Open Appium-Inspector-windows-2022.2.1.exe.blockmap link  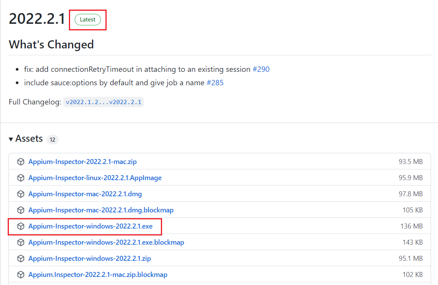(106, 242)
